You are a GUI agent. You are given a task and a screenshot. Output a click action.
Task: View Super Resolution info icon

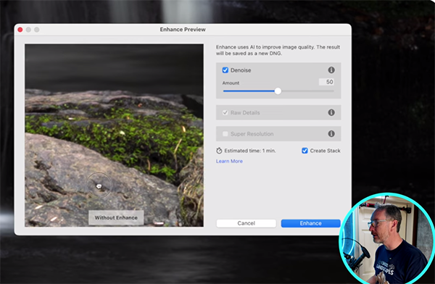pyautogui.click(x=331, y=134)
